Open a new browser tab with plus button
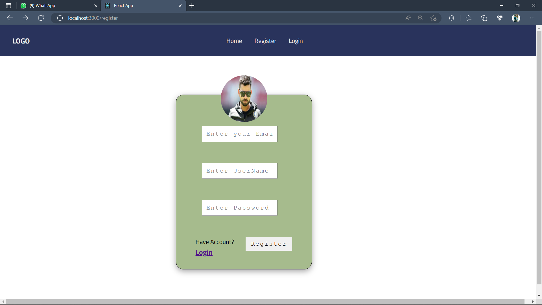This screenshot has height=305, width=542. [192, 5]
